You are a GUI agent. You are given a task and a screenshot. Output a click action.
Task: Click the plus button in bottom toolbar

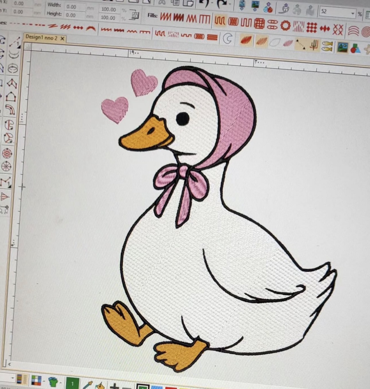(114, 386)
